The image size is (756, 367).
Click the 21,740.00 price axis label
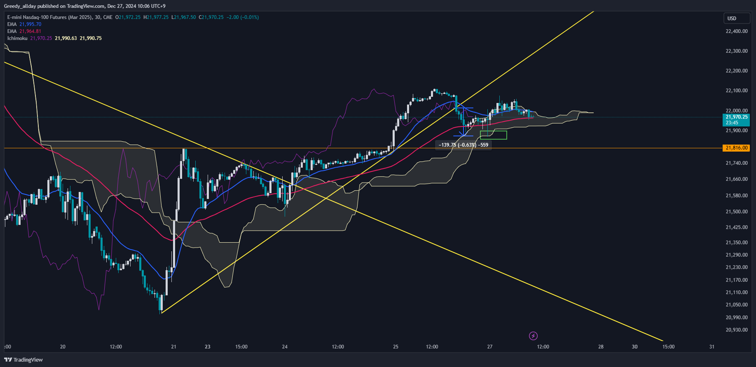click(x=737, y=163)
